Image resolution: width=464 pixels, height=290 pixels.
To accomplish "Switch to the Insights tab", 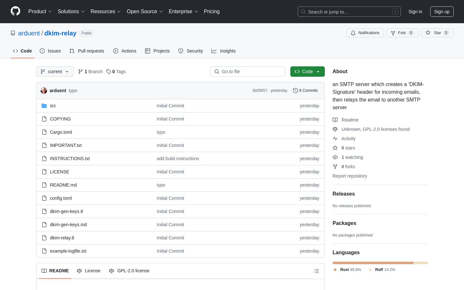I will [223, 51].
